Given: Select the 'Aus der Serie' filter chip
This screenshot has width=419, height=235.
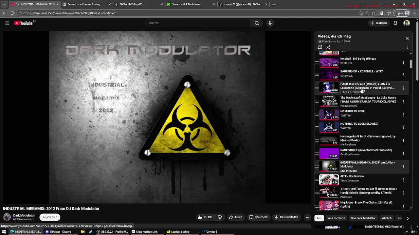Looking at the screenshot, I should point(336,218).
